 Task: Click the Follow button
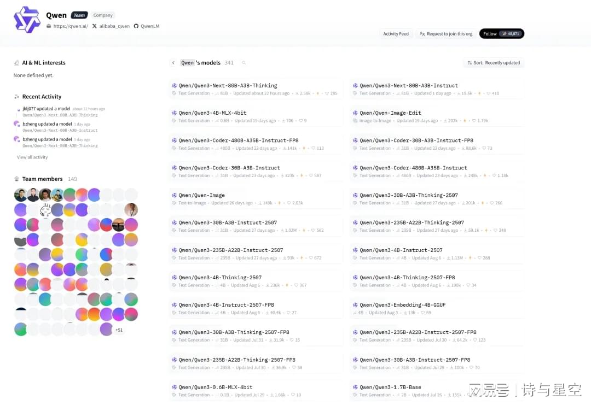pyautogui.click(x=502, y=33)
